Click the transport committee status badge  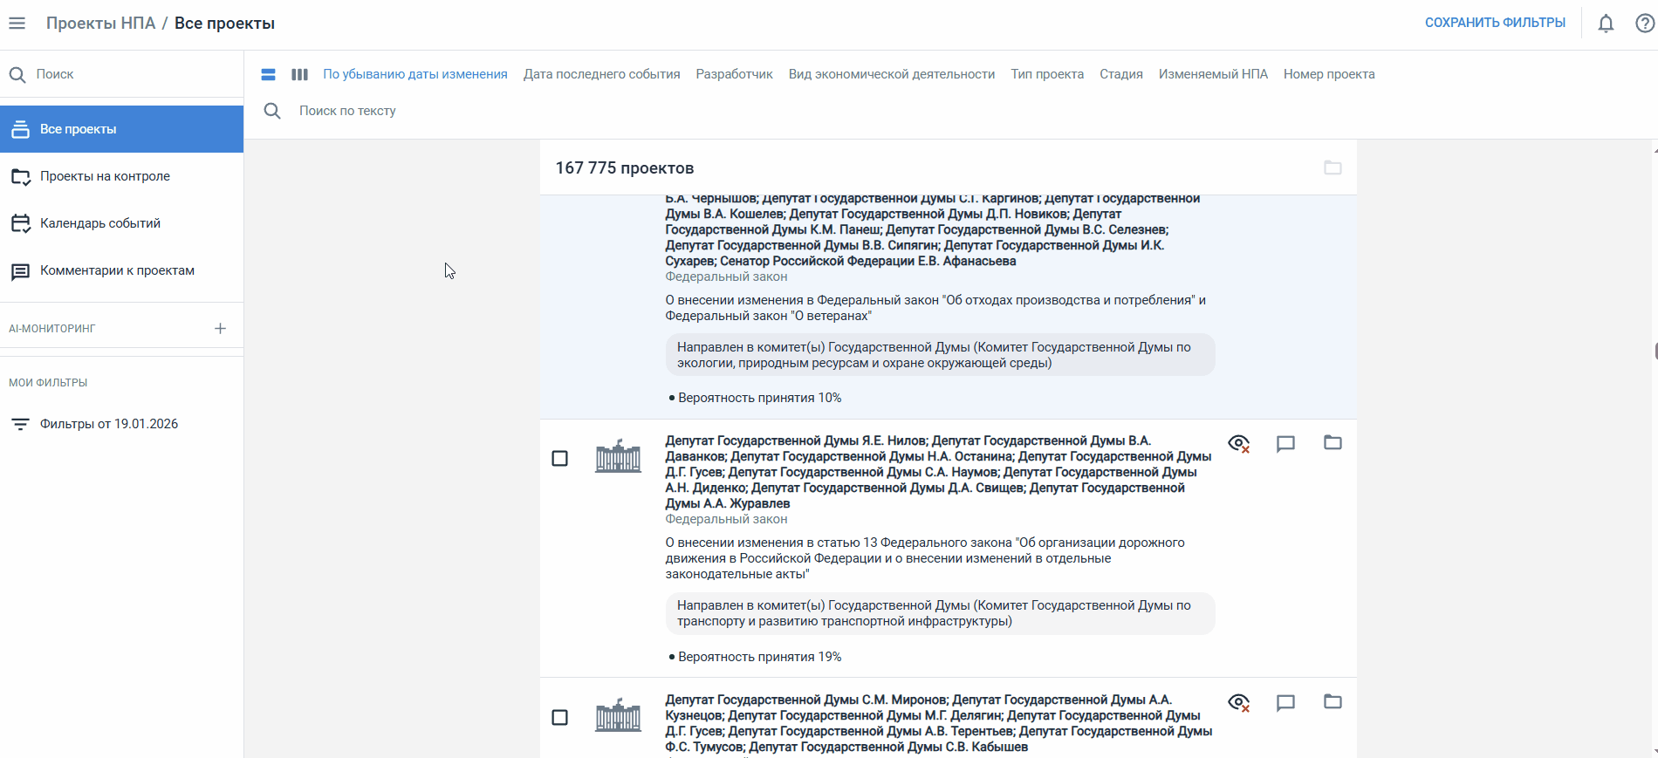pos(940,613)
